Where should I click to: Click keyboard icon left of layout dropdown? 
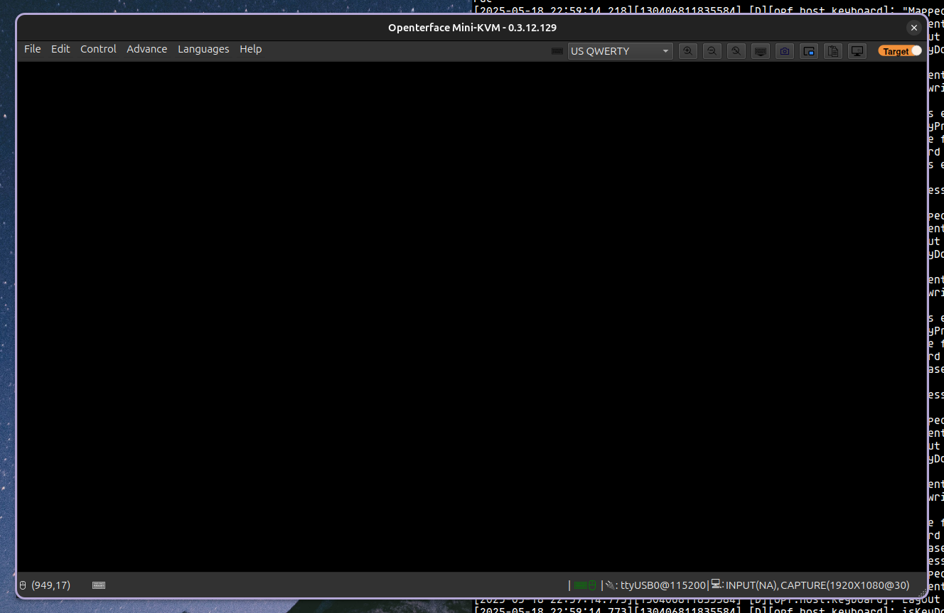pos(557,51)
